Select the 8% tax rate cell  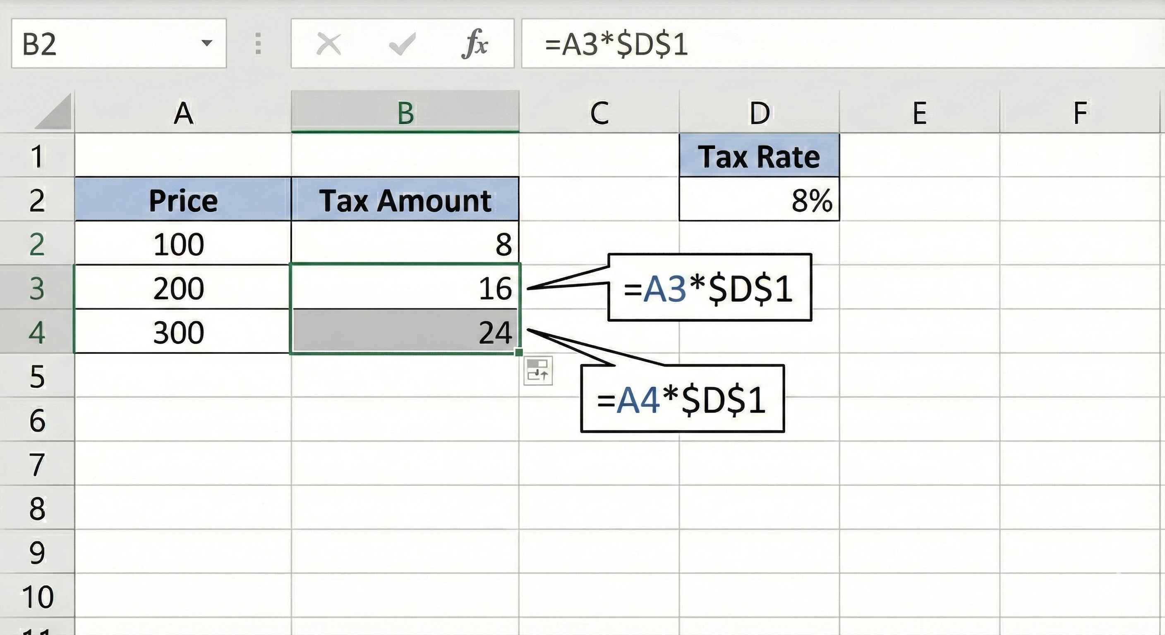759,199
